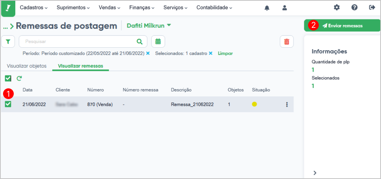Click the Situação column header

pos(261,90)
